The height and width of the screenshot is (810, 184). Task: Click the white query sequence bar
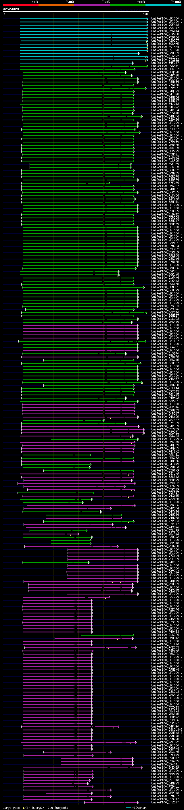pos(76,11)
